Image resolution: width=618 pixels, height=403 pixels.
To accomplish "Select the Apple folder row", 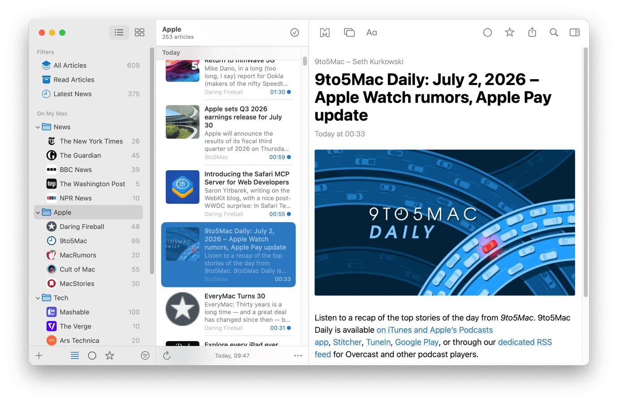I will point(88,212).
